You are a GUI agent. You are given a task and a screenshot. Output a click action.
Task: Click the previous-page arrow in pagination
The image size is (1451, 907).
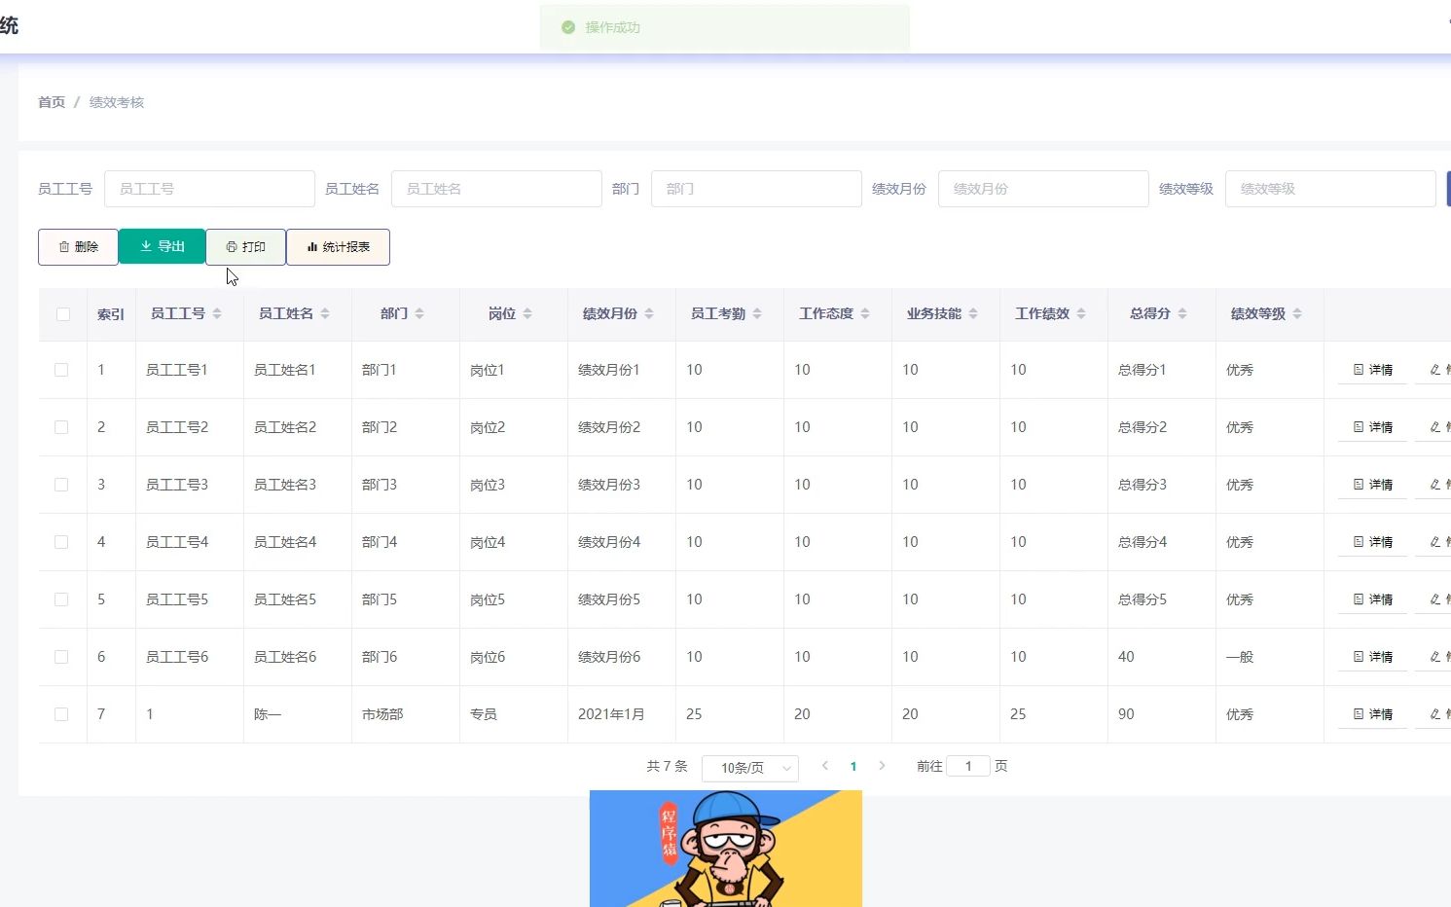(x=825, y=766)
